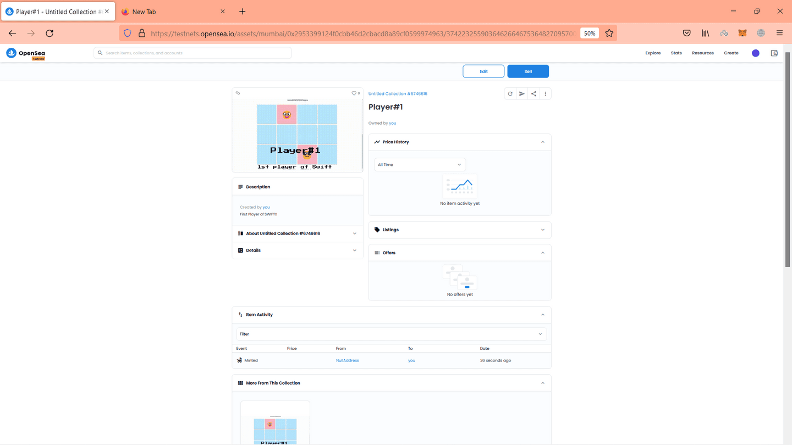Screen dimensions: 792x445
Task: Click the OpenSea search field
Action: click(x=193, y=53)
